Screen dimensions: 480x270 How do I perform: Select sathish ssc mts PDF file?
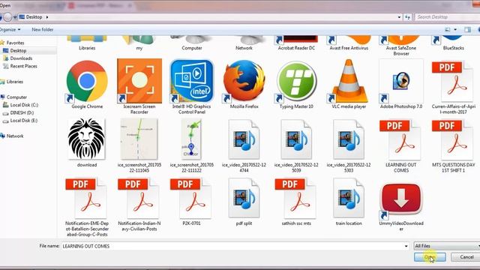[x=296, y=198]
